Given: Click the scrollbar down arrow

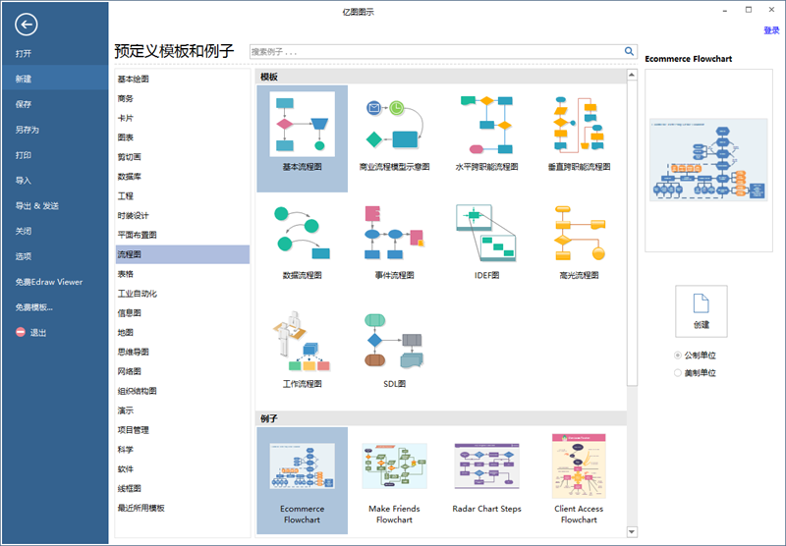Looking at the screenshot, I should click(632, 532).
